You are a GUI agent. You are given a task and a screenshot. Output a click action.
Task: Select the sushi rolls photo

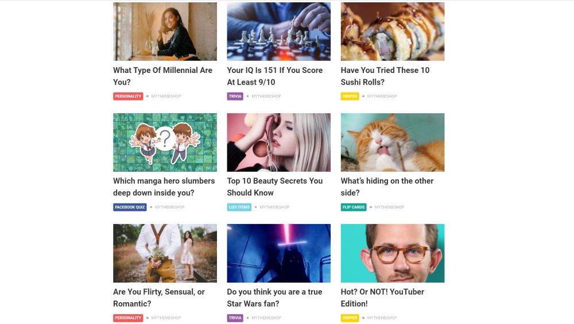click(x=393, y=32)
